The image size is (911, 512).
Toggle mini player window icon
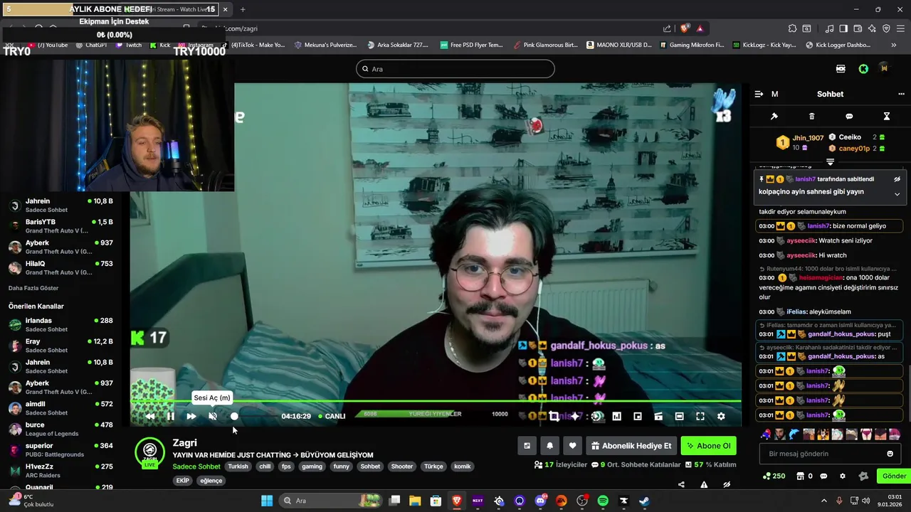point(637,416)
